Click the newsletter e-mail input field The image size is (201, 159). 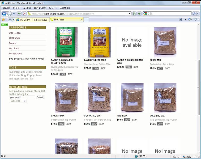tap(22, 97)
